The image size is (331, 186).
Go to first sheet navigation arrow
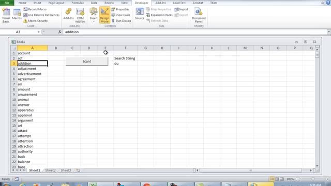(13, 170)
